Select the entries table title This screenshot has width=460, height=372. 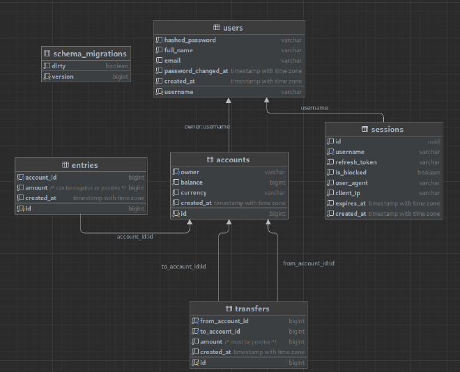[84, 165]
